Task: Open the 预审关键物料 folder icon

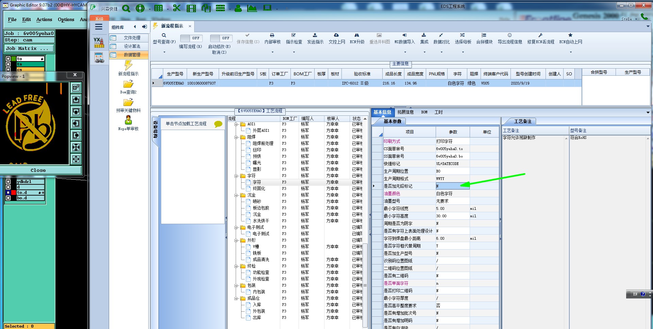Action: 128,102
